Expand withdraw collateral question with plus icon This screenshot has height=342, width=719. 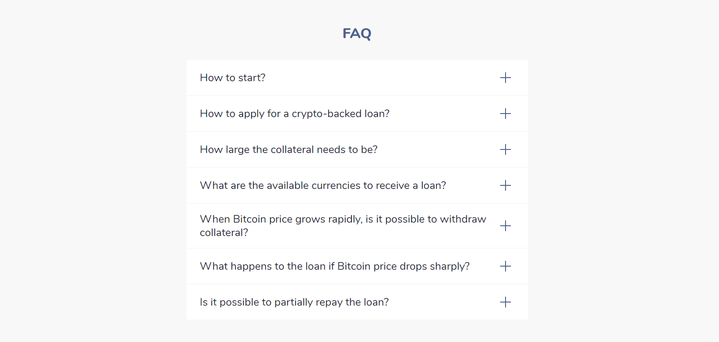505,226
